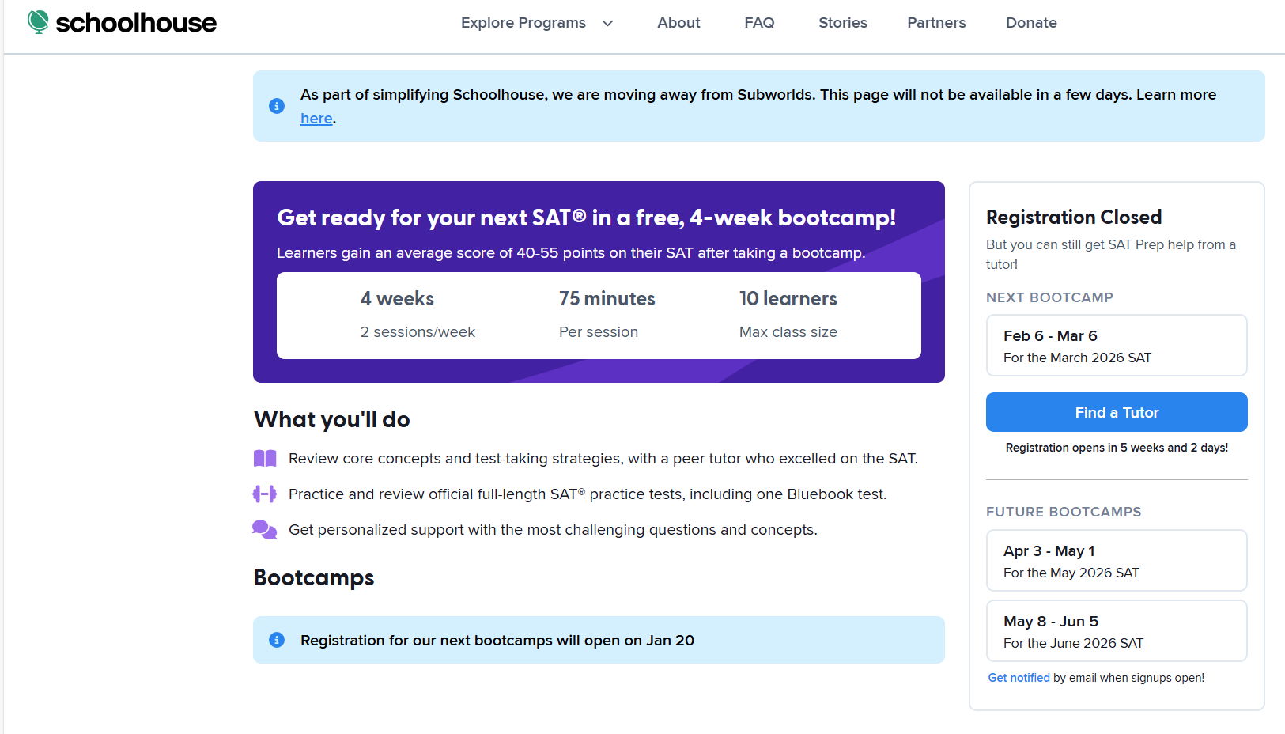Click the '4 weeks' stat text

click(397, 299)
